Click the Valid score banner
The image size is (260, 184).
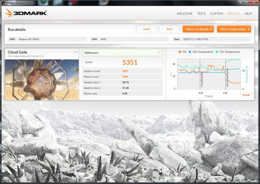122,53
